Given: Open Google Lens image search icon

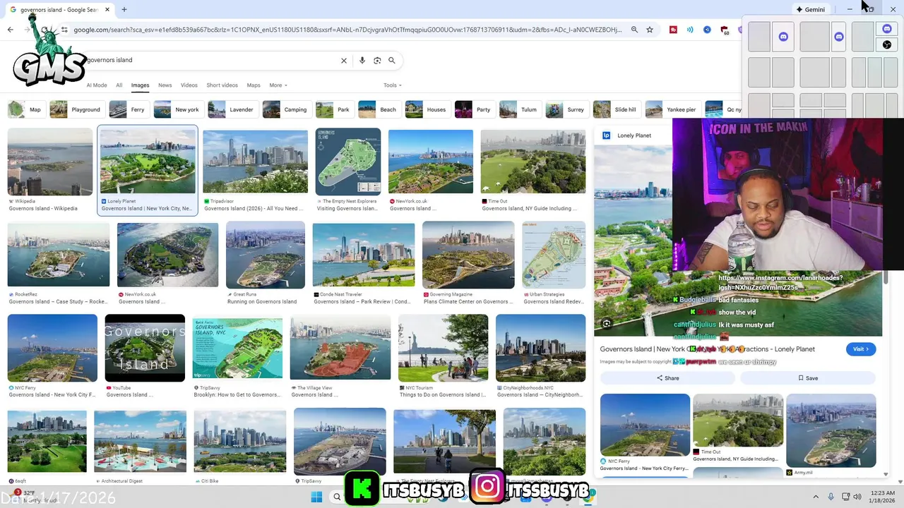Looking at the screenshot, I should (x=377, y=61).
